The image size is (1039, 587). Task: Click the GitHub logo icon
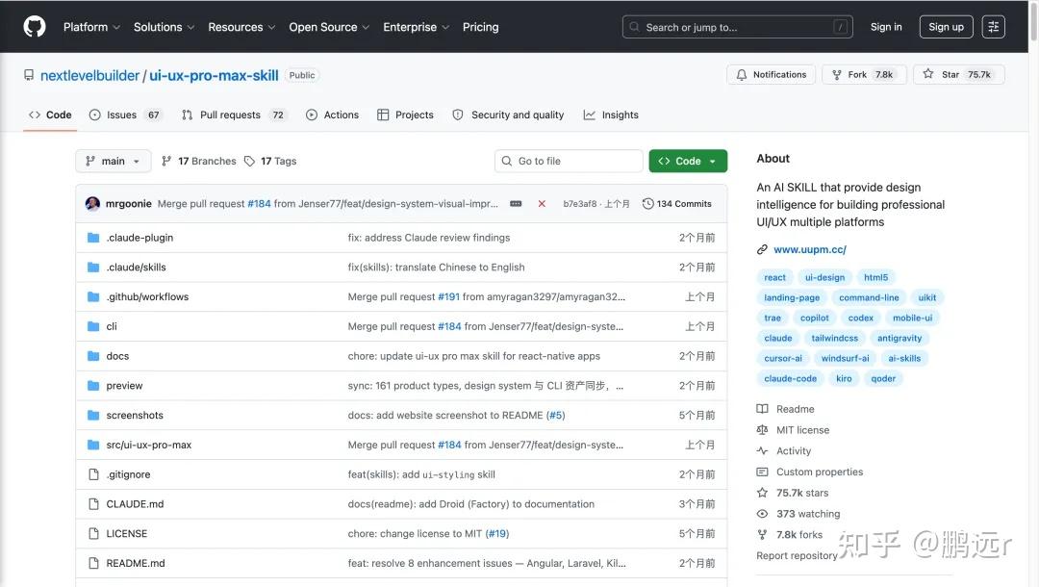[35, 27]
